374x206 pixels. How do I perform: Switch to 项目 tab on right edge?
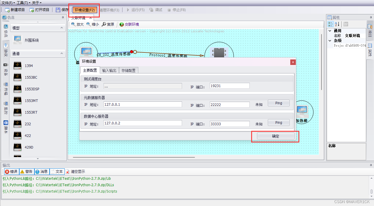coord(370,31)
